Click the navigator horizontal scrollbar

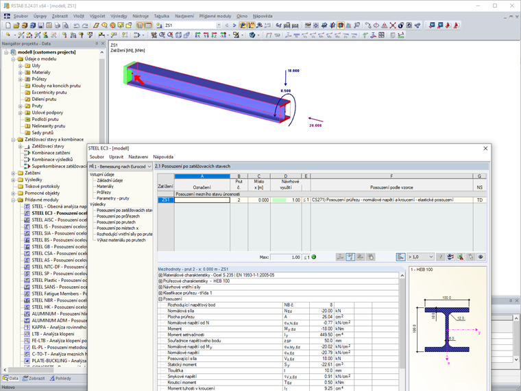(x=31, y=370)
